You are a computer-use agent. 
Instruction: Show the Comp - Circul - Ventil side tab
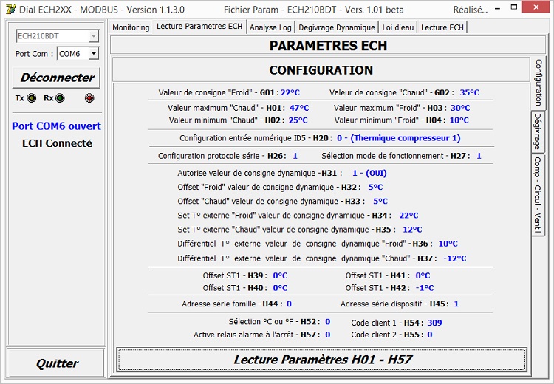(x=538, y=194)
